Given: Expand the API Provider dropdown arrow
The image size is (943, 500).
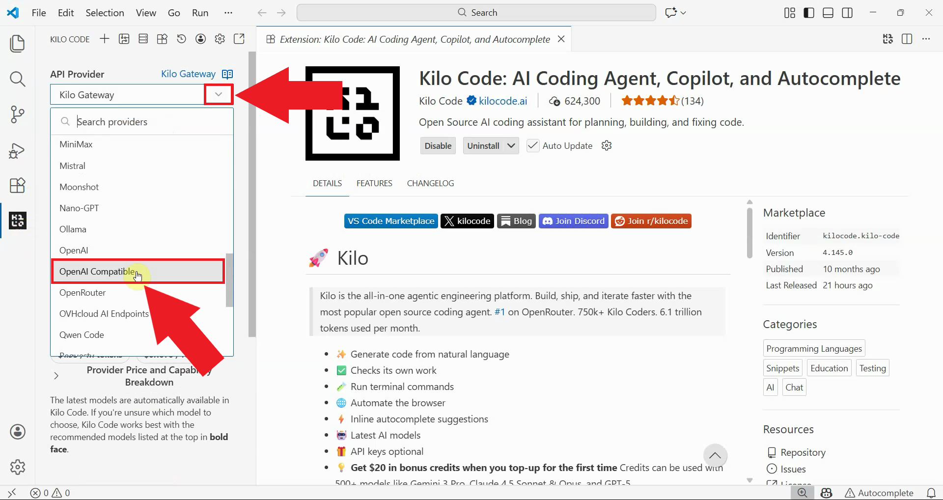Looking at the screenshot, I should click(219, 94).
